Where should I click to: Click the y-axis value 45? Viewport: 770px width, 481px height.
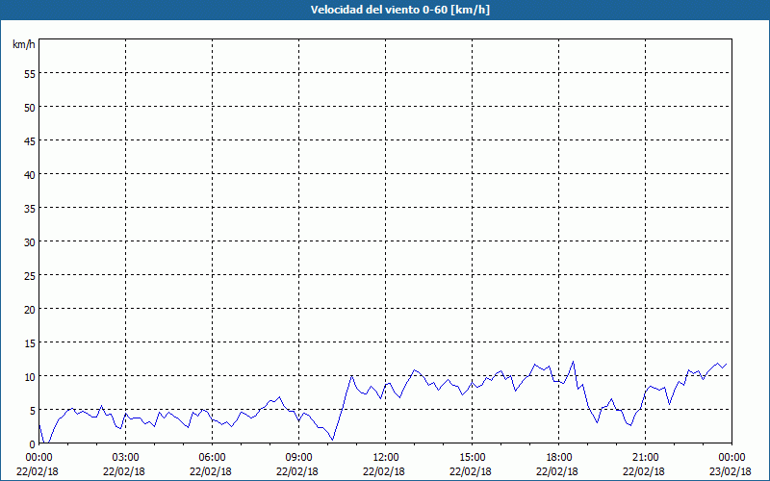coord(30,140)
